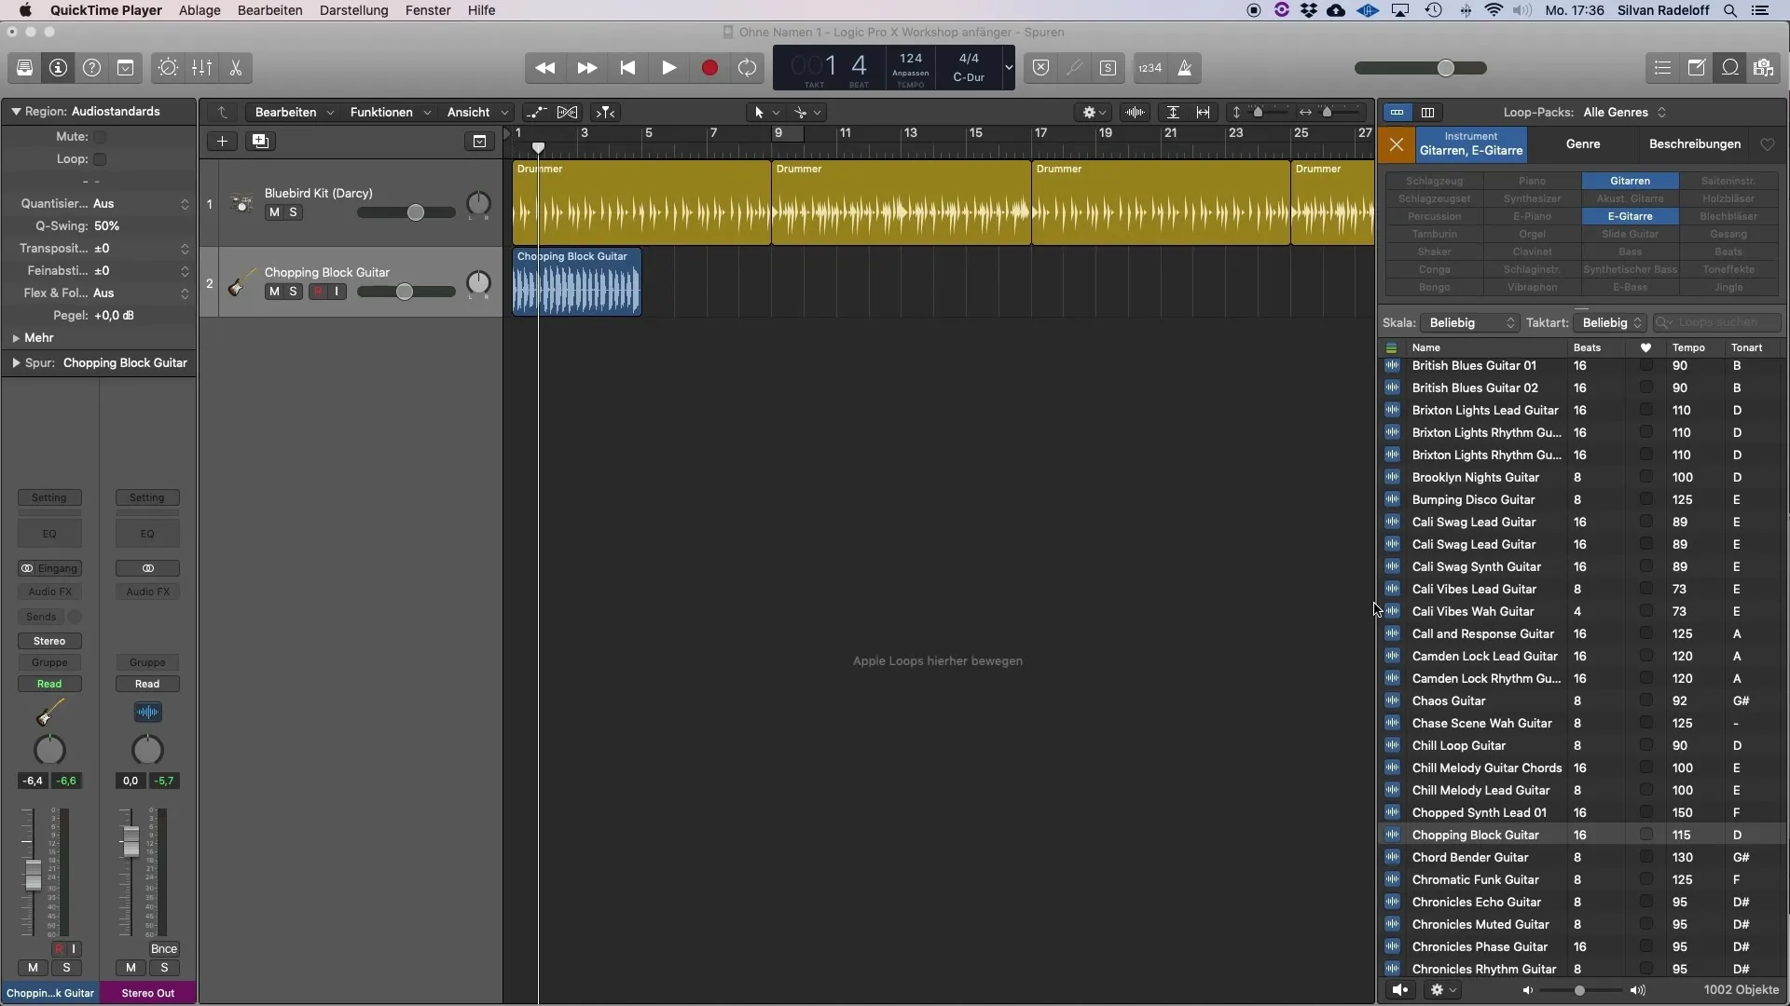The image size is (1790, 1006).
Task: Start playback with Play button
Action: pyautogui.click(x=668, y=68)
